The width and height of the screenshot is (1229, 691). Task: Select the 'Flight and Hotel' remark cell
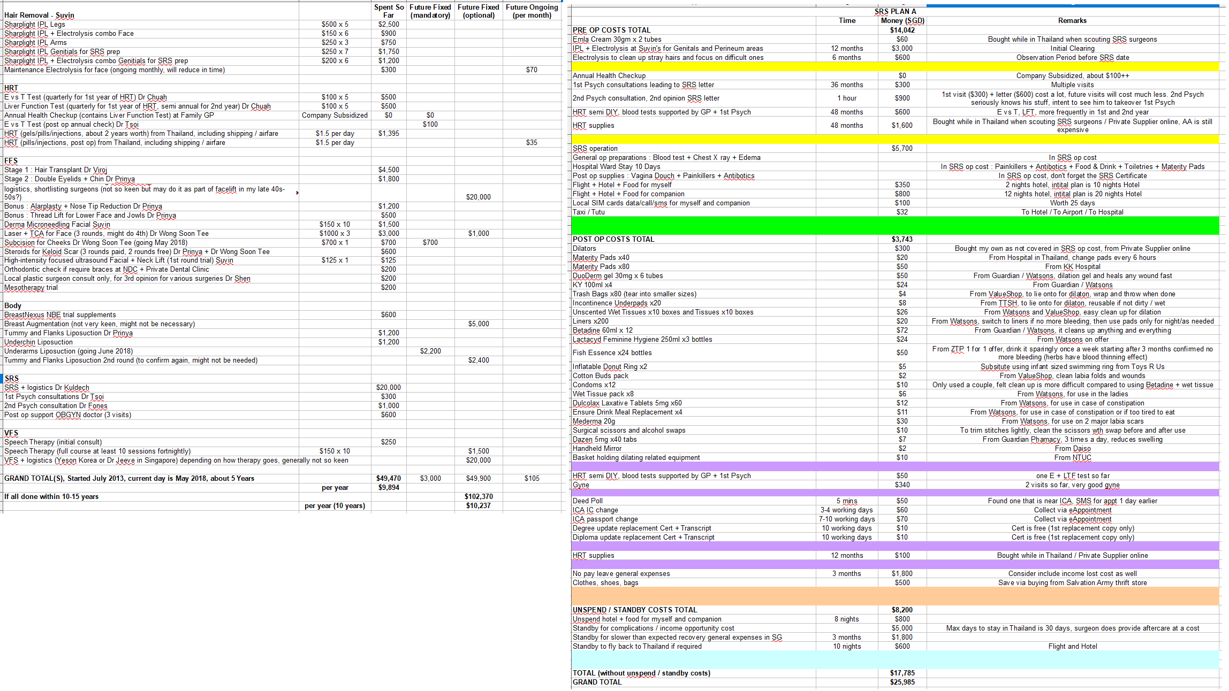point(1072,646)
